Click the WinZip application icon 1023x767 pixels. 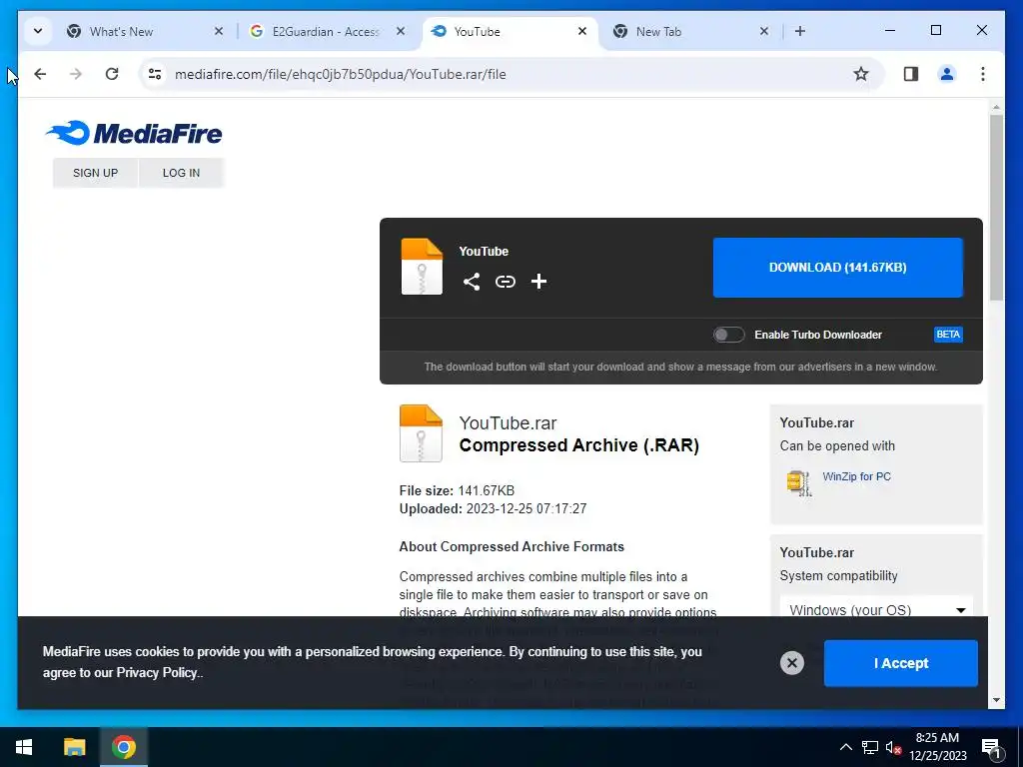(x=798, y=483)
